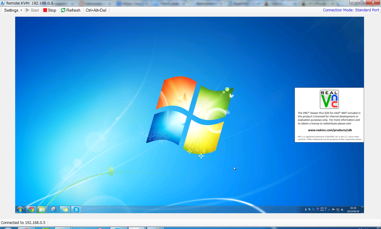The image size is (381, 229).
Task: Show hidden tray icons
Action: [329, 210]
